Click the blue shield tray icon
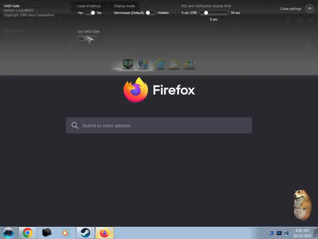The width and height of the screenshot is (318, 239). click(271, 233)
